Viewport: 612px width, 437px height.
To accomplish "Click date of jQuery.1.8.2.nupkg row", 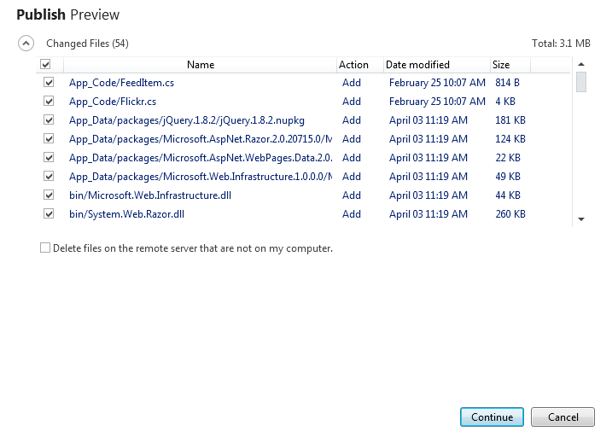I will click(x=428, y=120).
